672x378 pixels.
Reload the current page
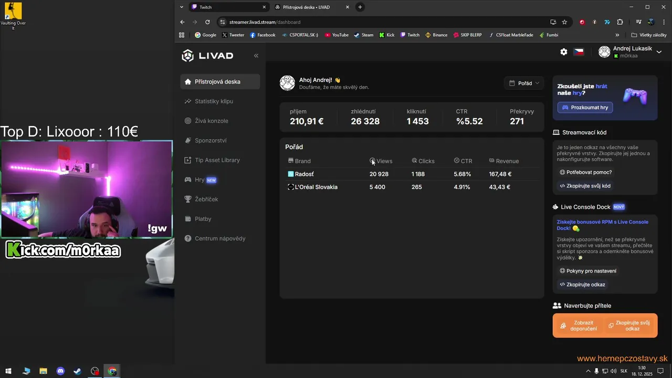[x=207, y=22]
